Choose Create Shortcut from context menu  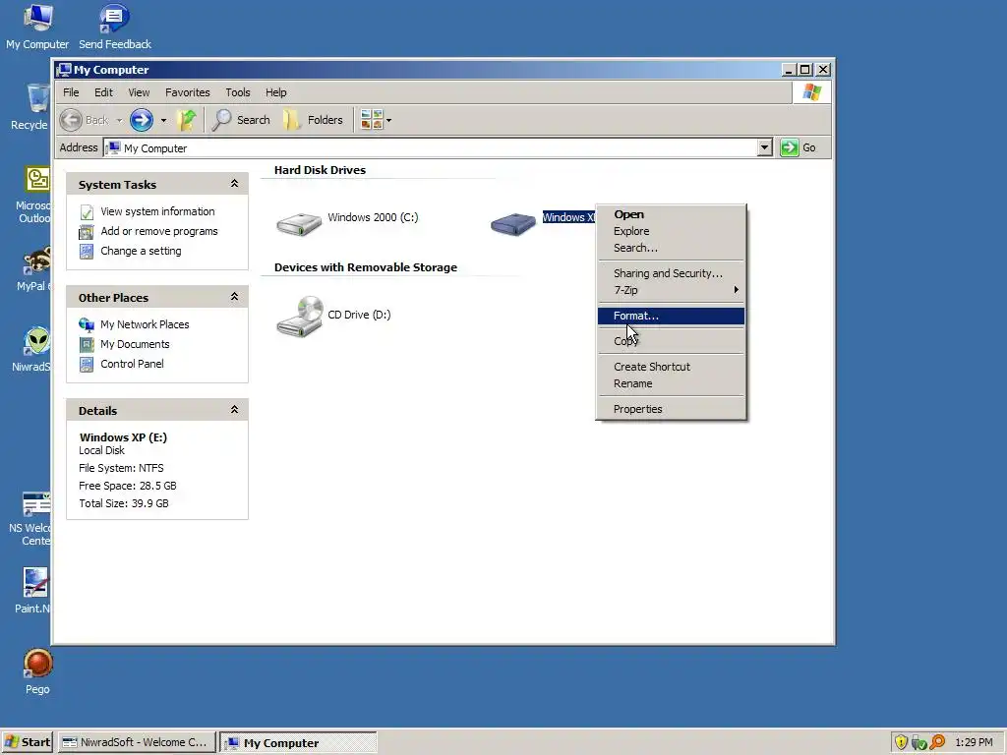671,367
